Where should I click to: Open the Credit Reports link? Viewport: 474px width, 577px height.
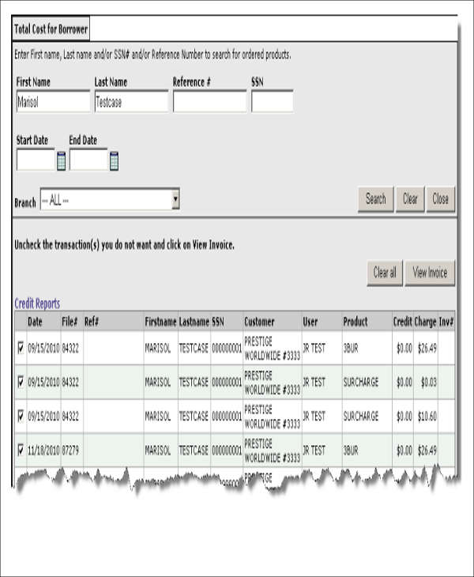click(x=37, y=304)
